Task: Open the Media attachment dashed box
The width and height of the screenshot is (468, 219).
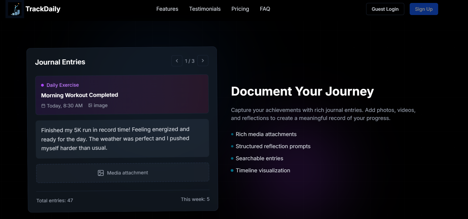Action: click(123, 173)
